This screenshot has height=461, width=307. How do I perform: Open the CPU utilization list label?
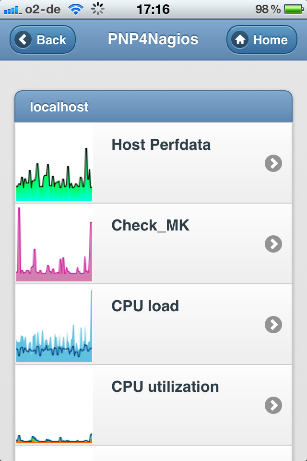165,387
